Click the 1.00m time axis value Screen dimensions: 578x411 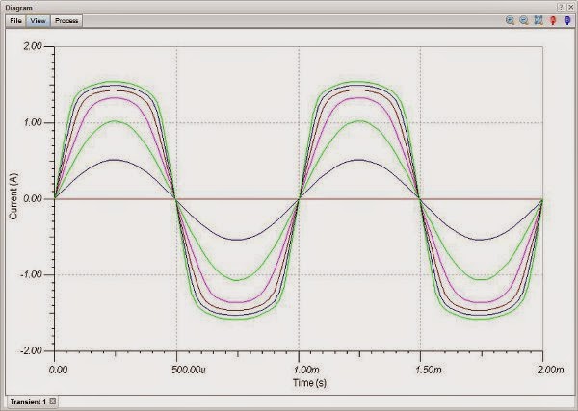click(x=307, y=370)
